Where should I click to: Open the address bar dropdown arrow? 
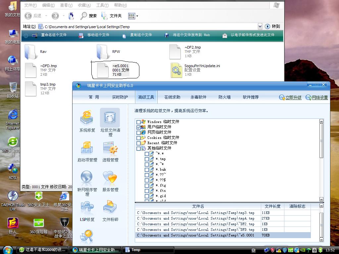point(260,26)
